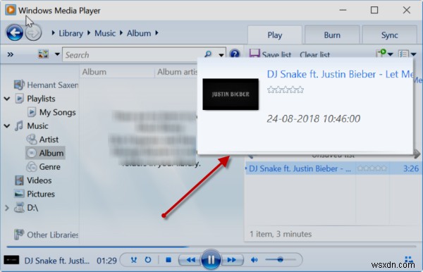Screen dimensions: 423x272
Task: Click the double chevron to show hidden commands
Action: [x=11, y=55]
